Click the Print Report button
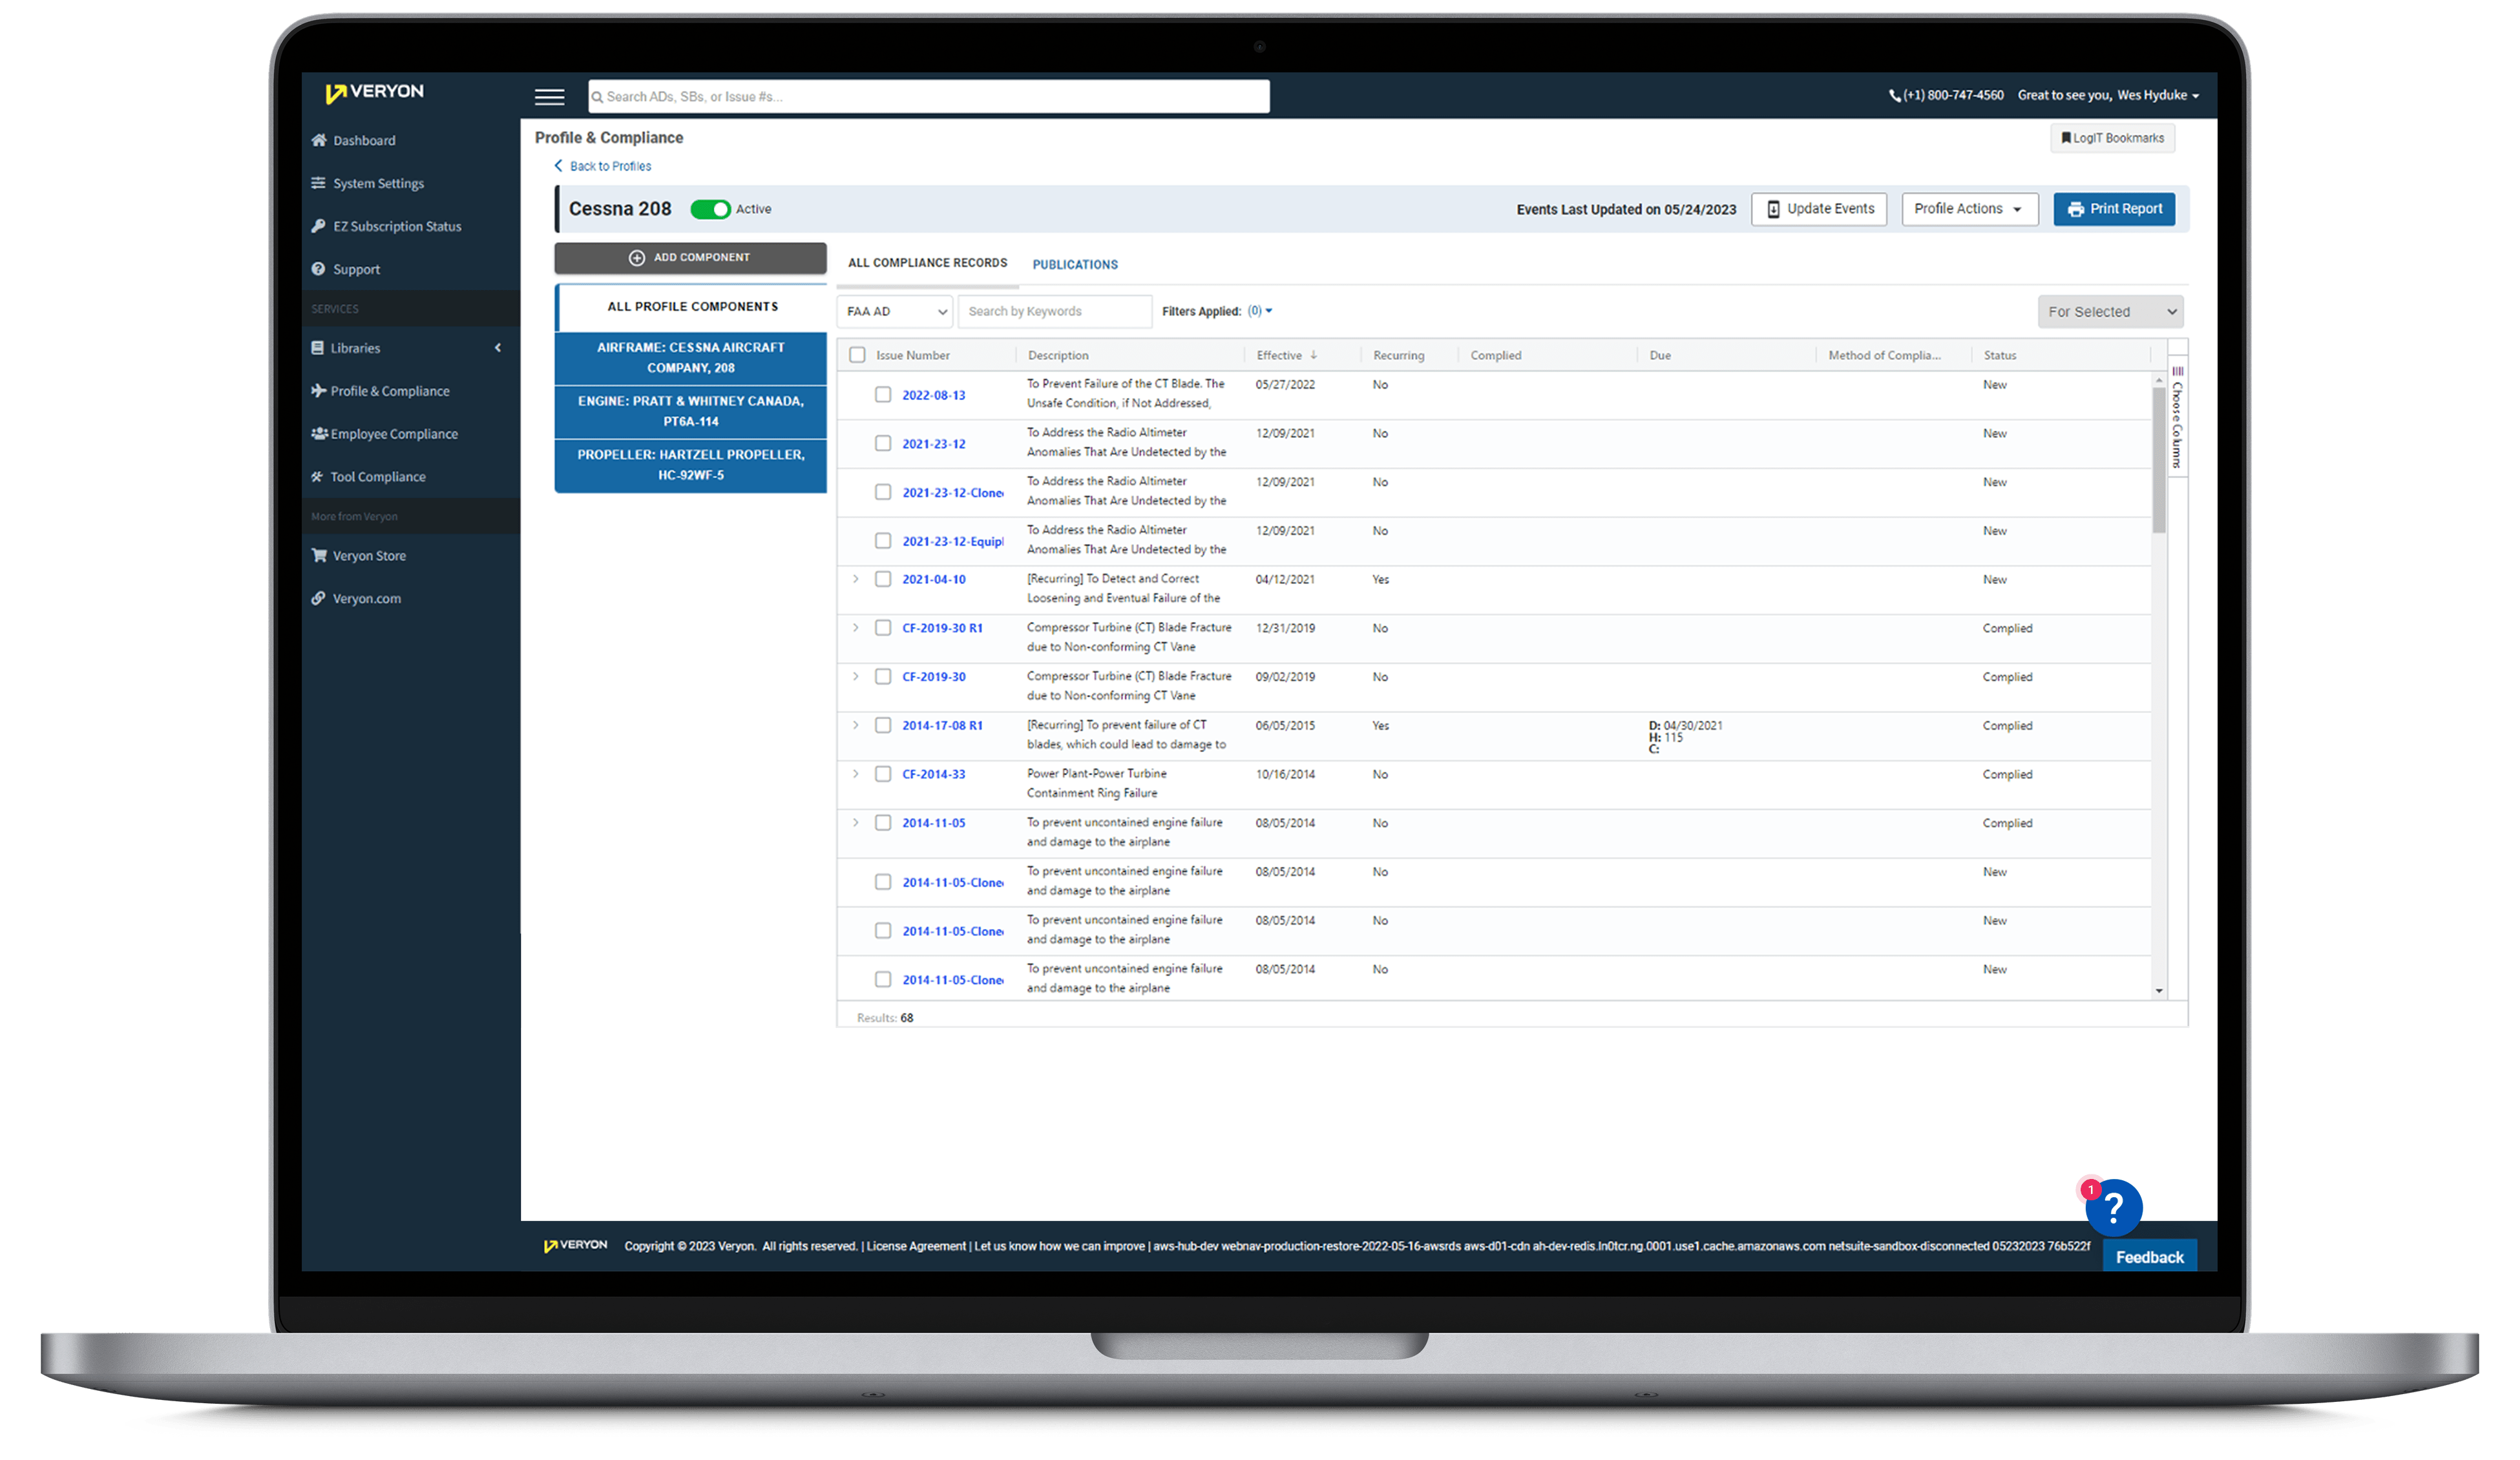The image size is (2520, 1460). click(2114, 209)
